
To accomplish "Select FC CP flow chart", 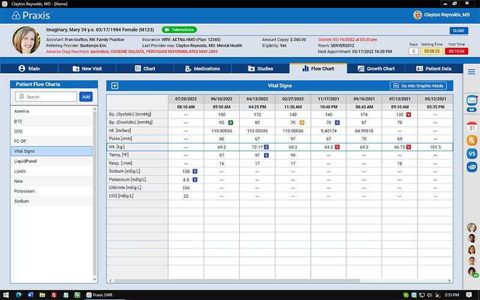I will coord(52,141).
